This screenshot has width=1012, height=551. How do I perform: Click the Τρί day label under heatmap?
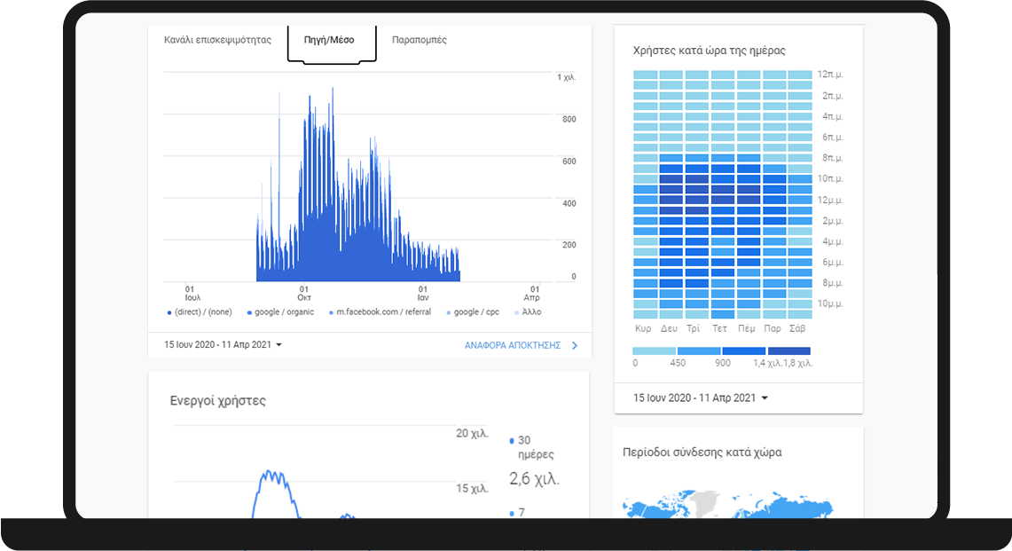click(x=694, y=328)
